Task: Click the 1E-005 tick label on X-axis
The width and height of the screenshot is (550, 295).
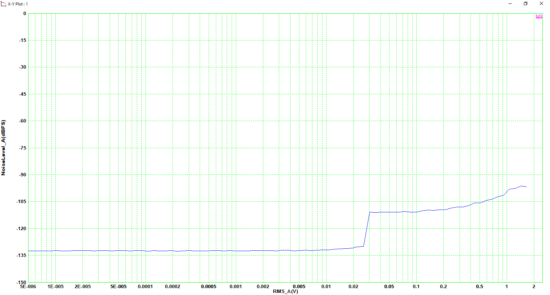Action: tap(56, 286)
